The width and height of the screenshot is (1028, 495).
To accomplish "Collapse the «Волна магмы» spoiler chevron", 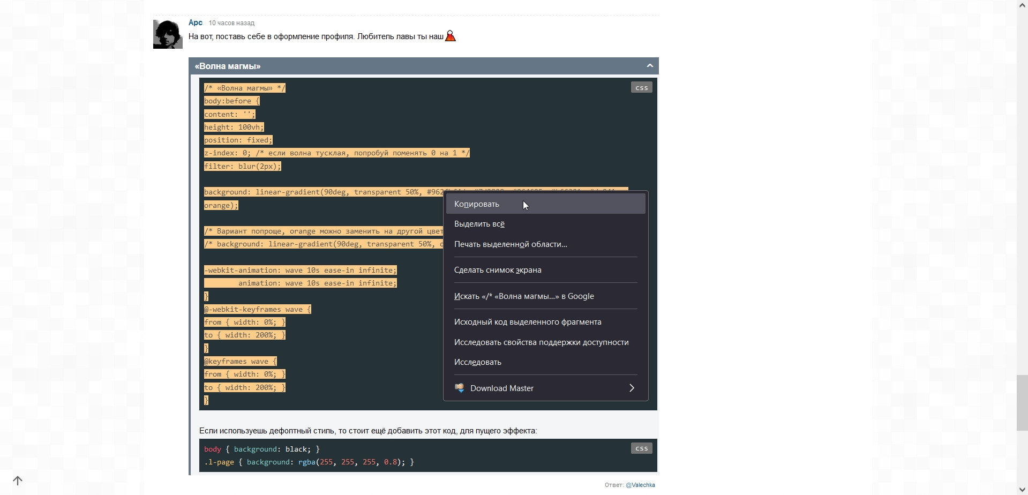I will (649, 66).
